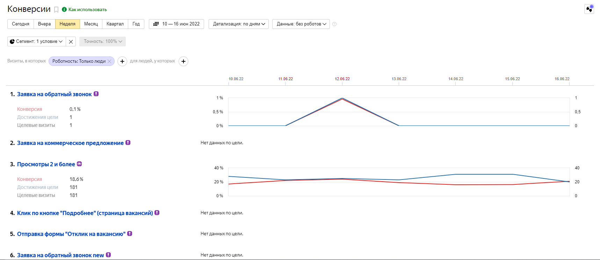Add a people condition with the second plus

183,61
